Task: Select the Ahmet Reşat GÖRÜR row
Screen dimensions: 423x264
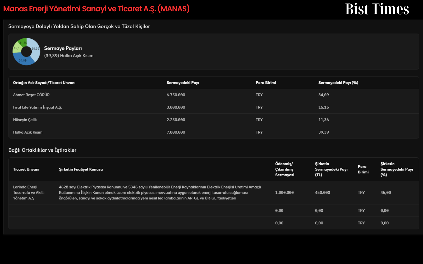Action: [x=214, y=95]
